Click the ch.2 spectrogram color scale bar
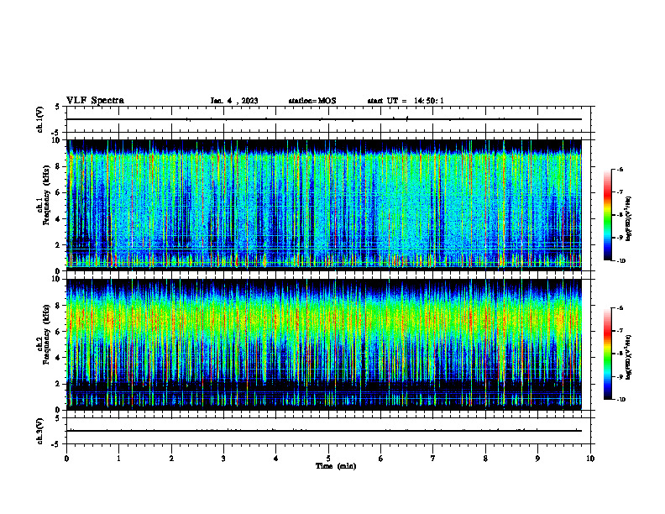The image size is (665, 514). point(608,354)
